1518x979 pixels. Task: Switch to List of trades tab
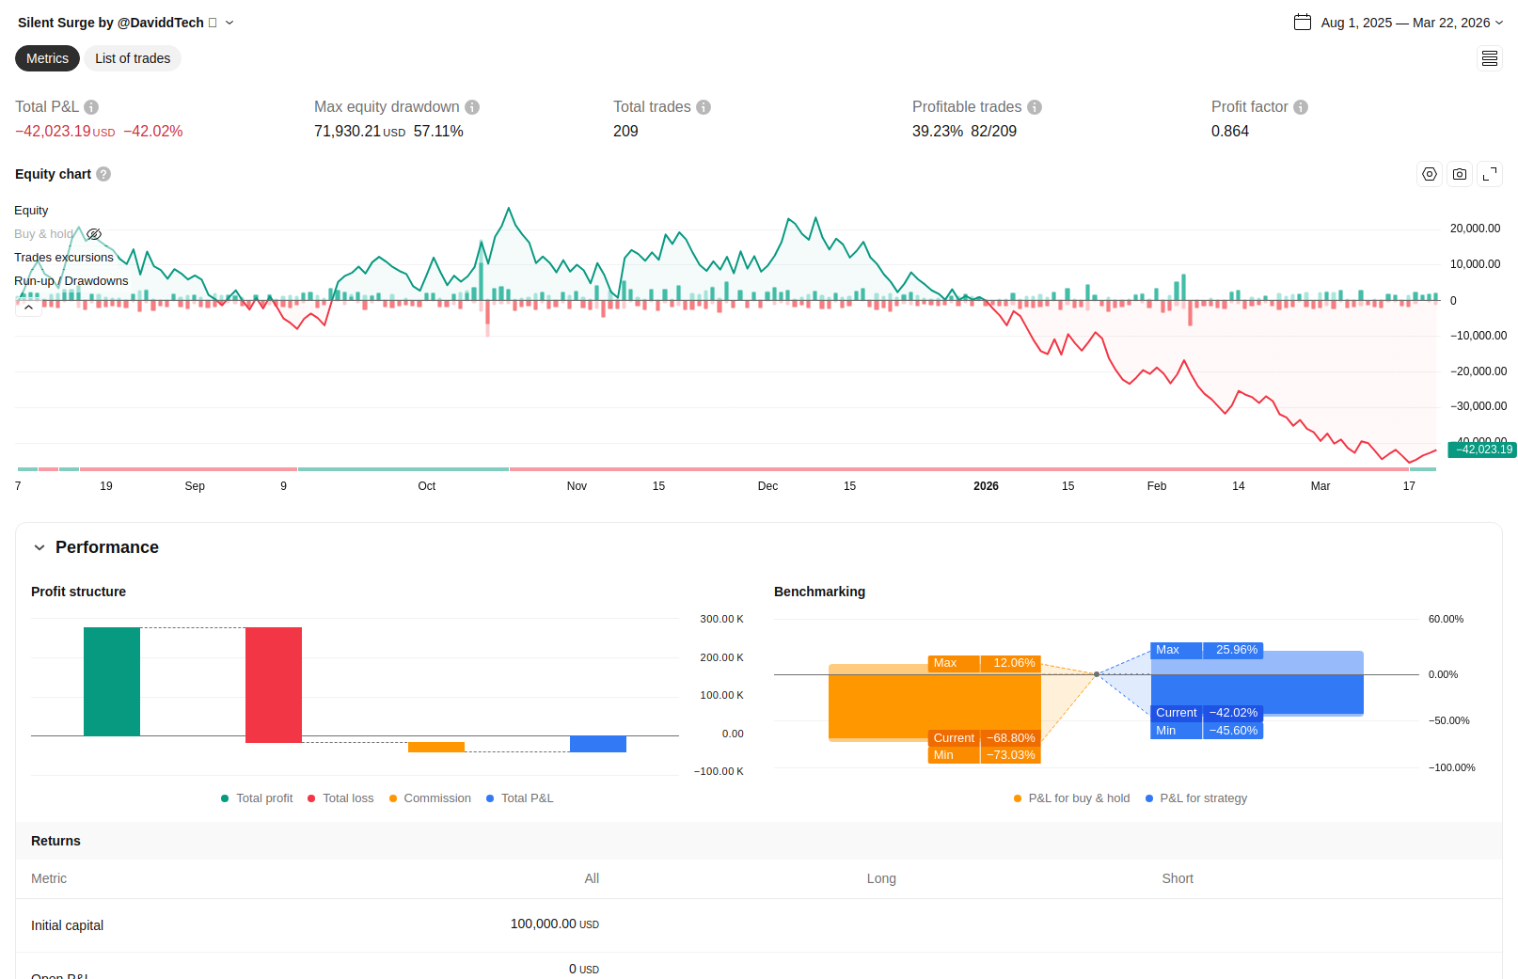pyautogui.click(x=133, y=58)
